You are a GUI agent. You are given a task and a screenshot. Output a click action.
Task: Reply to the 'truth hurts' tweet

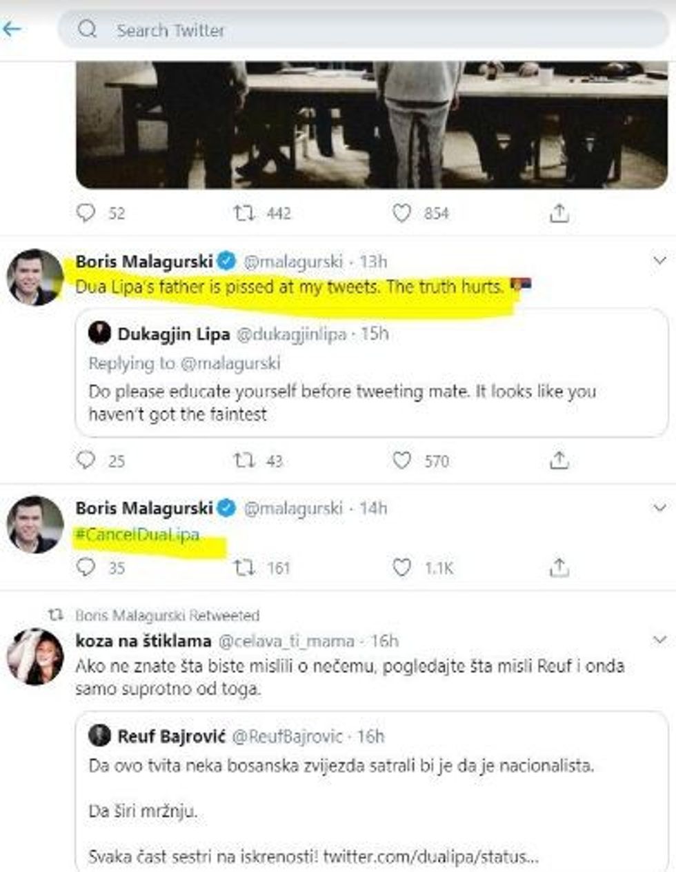[x=86, y=460]
